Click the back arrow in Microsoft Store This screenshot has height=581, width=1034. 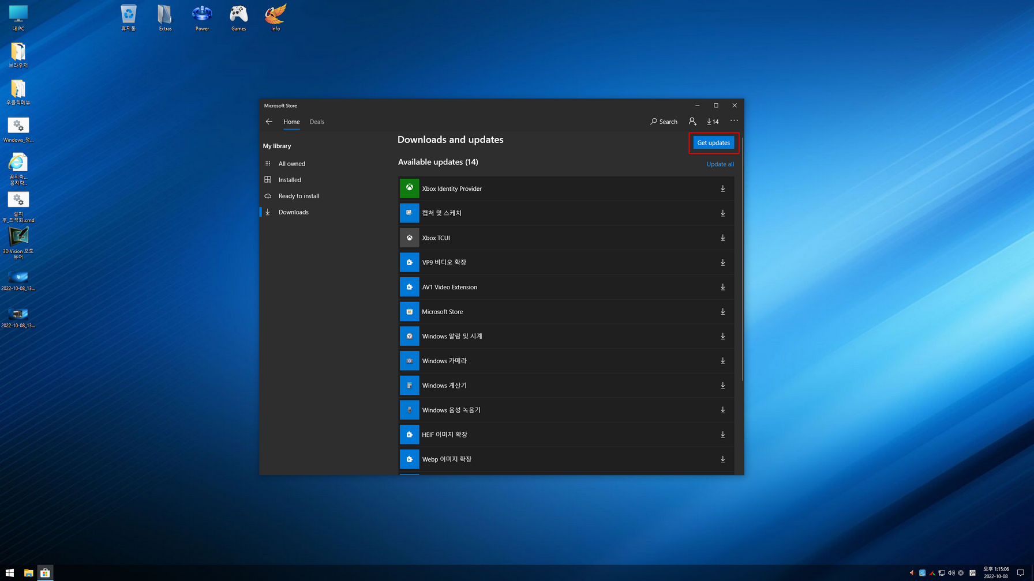[x=269, y=122]
